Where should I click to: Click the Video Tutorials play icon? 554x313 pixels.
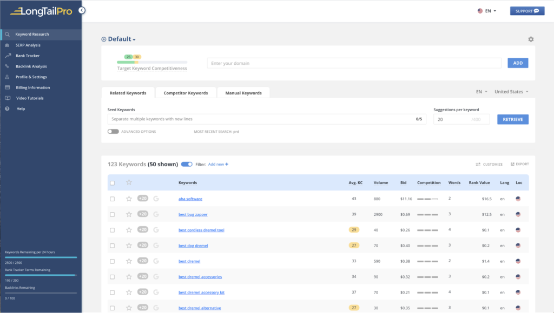[x=8, y=98]
